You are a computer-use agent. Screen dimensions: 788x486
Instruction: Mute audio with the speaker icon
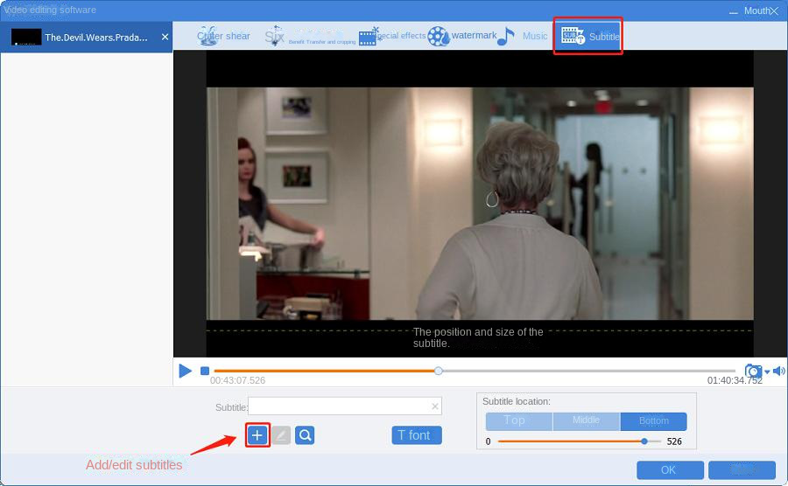(x=779, y=371)
